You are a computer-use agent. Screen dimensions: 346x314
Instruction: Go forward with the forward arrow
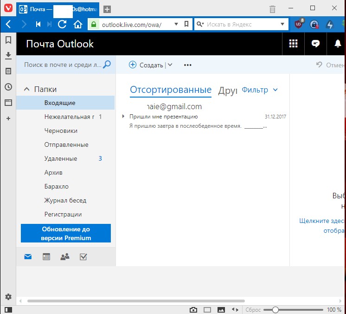[24, 24]
